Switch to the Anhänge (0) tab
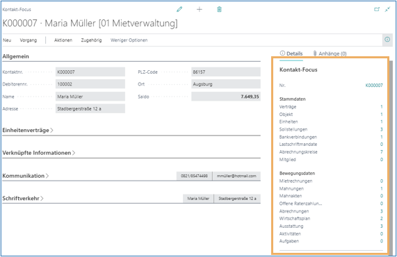 click(330, 53)
